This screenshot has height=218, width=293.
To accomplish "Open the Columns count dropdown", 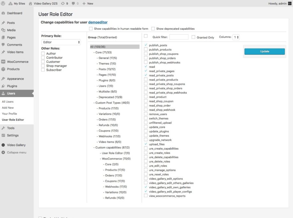I will (236, 37).
